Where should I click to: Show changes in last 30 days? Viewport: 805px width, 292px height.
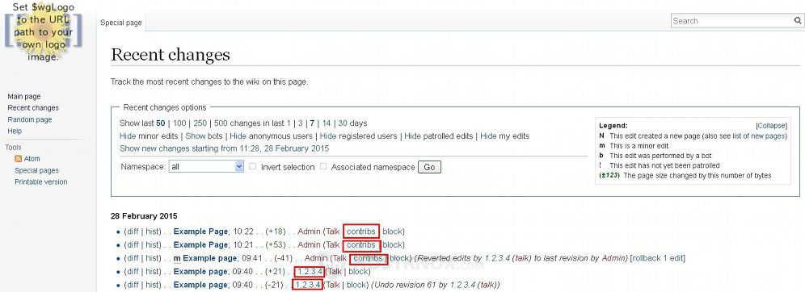click(343, 123)
